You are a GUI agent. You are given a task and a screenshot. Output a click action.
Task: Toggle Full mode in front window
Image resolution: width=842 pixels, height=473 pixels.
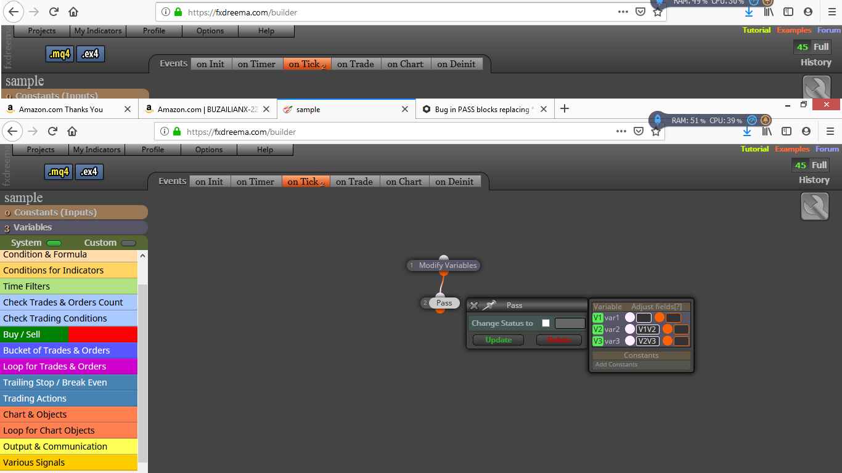tap(819, 165)
